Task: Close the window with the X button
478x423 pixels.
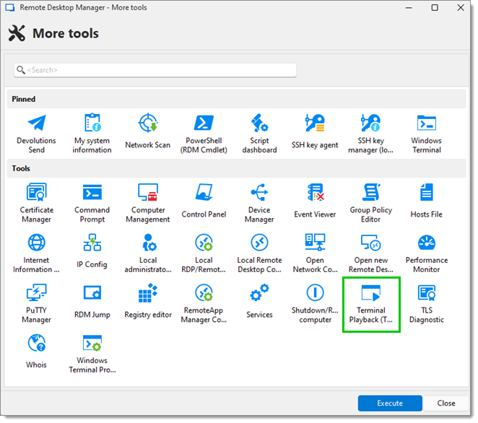Action: point(461,8)
